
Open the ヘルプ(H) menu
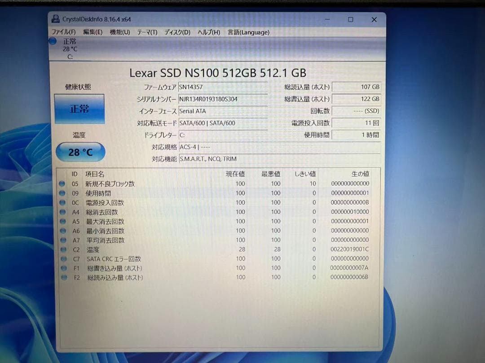208,32
